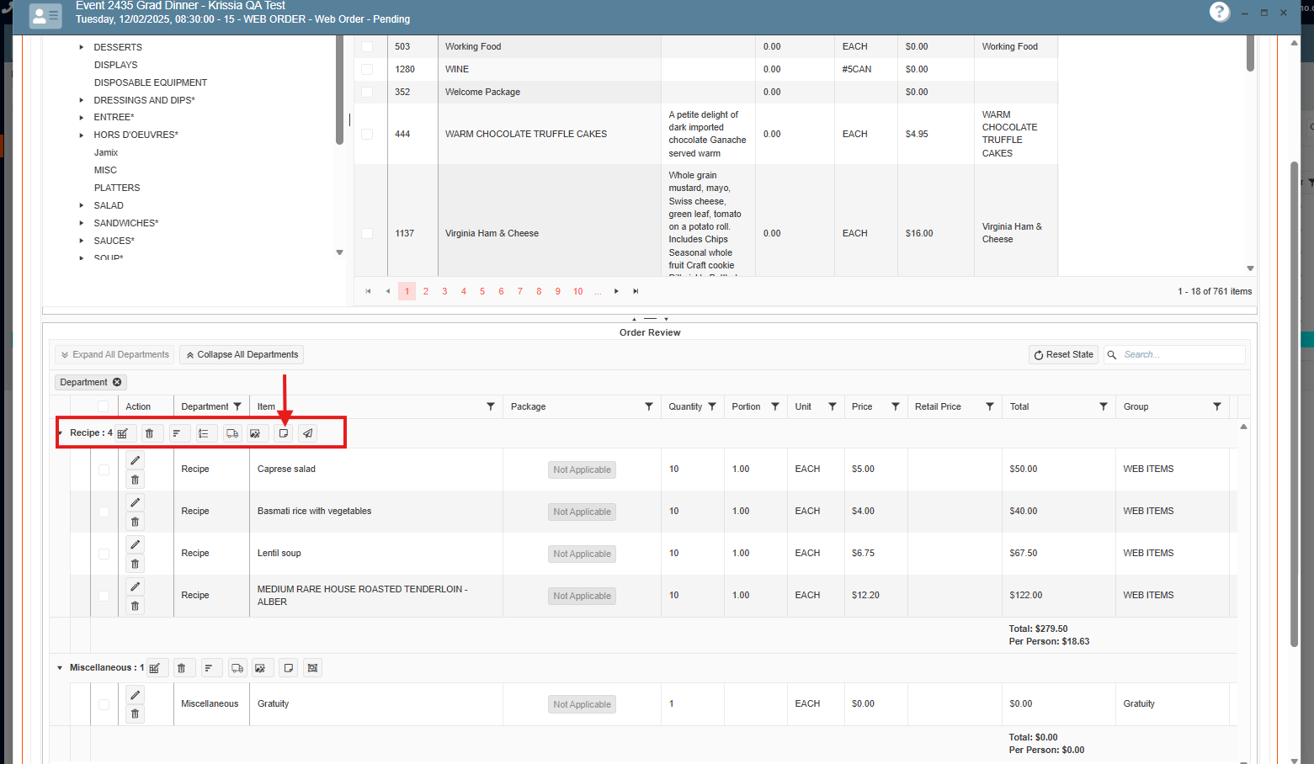The image size is (1314, 764).
Task: Edit the Caprese salad row with pencil icon
Action: tap(135, 460)
